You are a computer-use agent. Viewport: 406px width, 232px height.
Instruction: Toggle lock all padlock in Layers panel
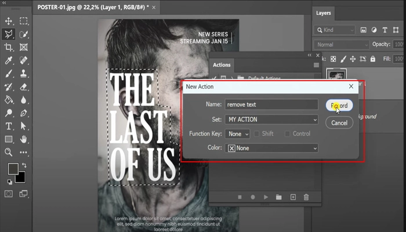[x=372, y=59]
